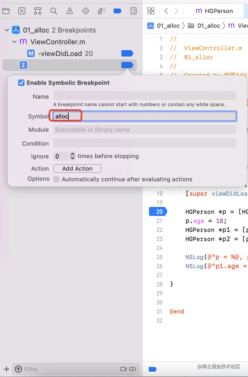The image size is (248, 377).
Task: Click the [super viewDidLoad code line
Action: tap(216, 194)
